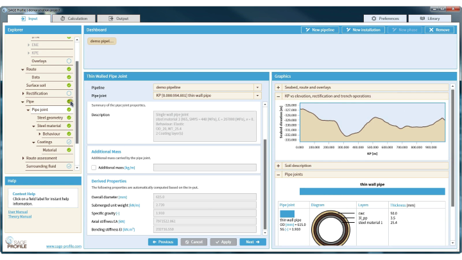
Task: Open the Output tab
Action: point(119,19)
